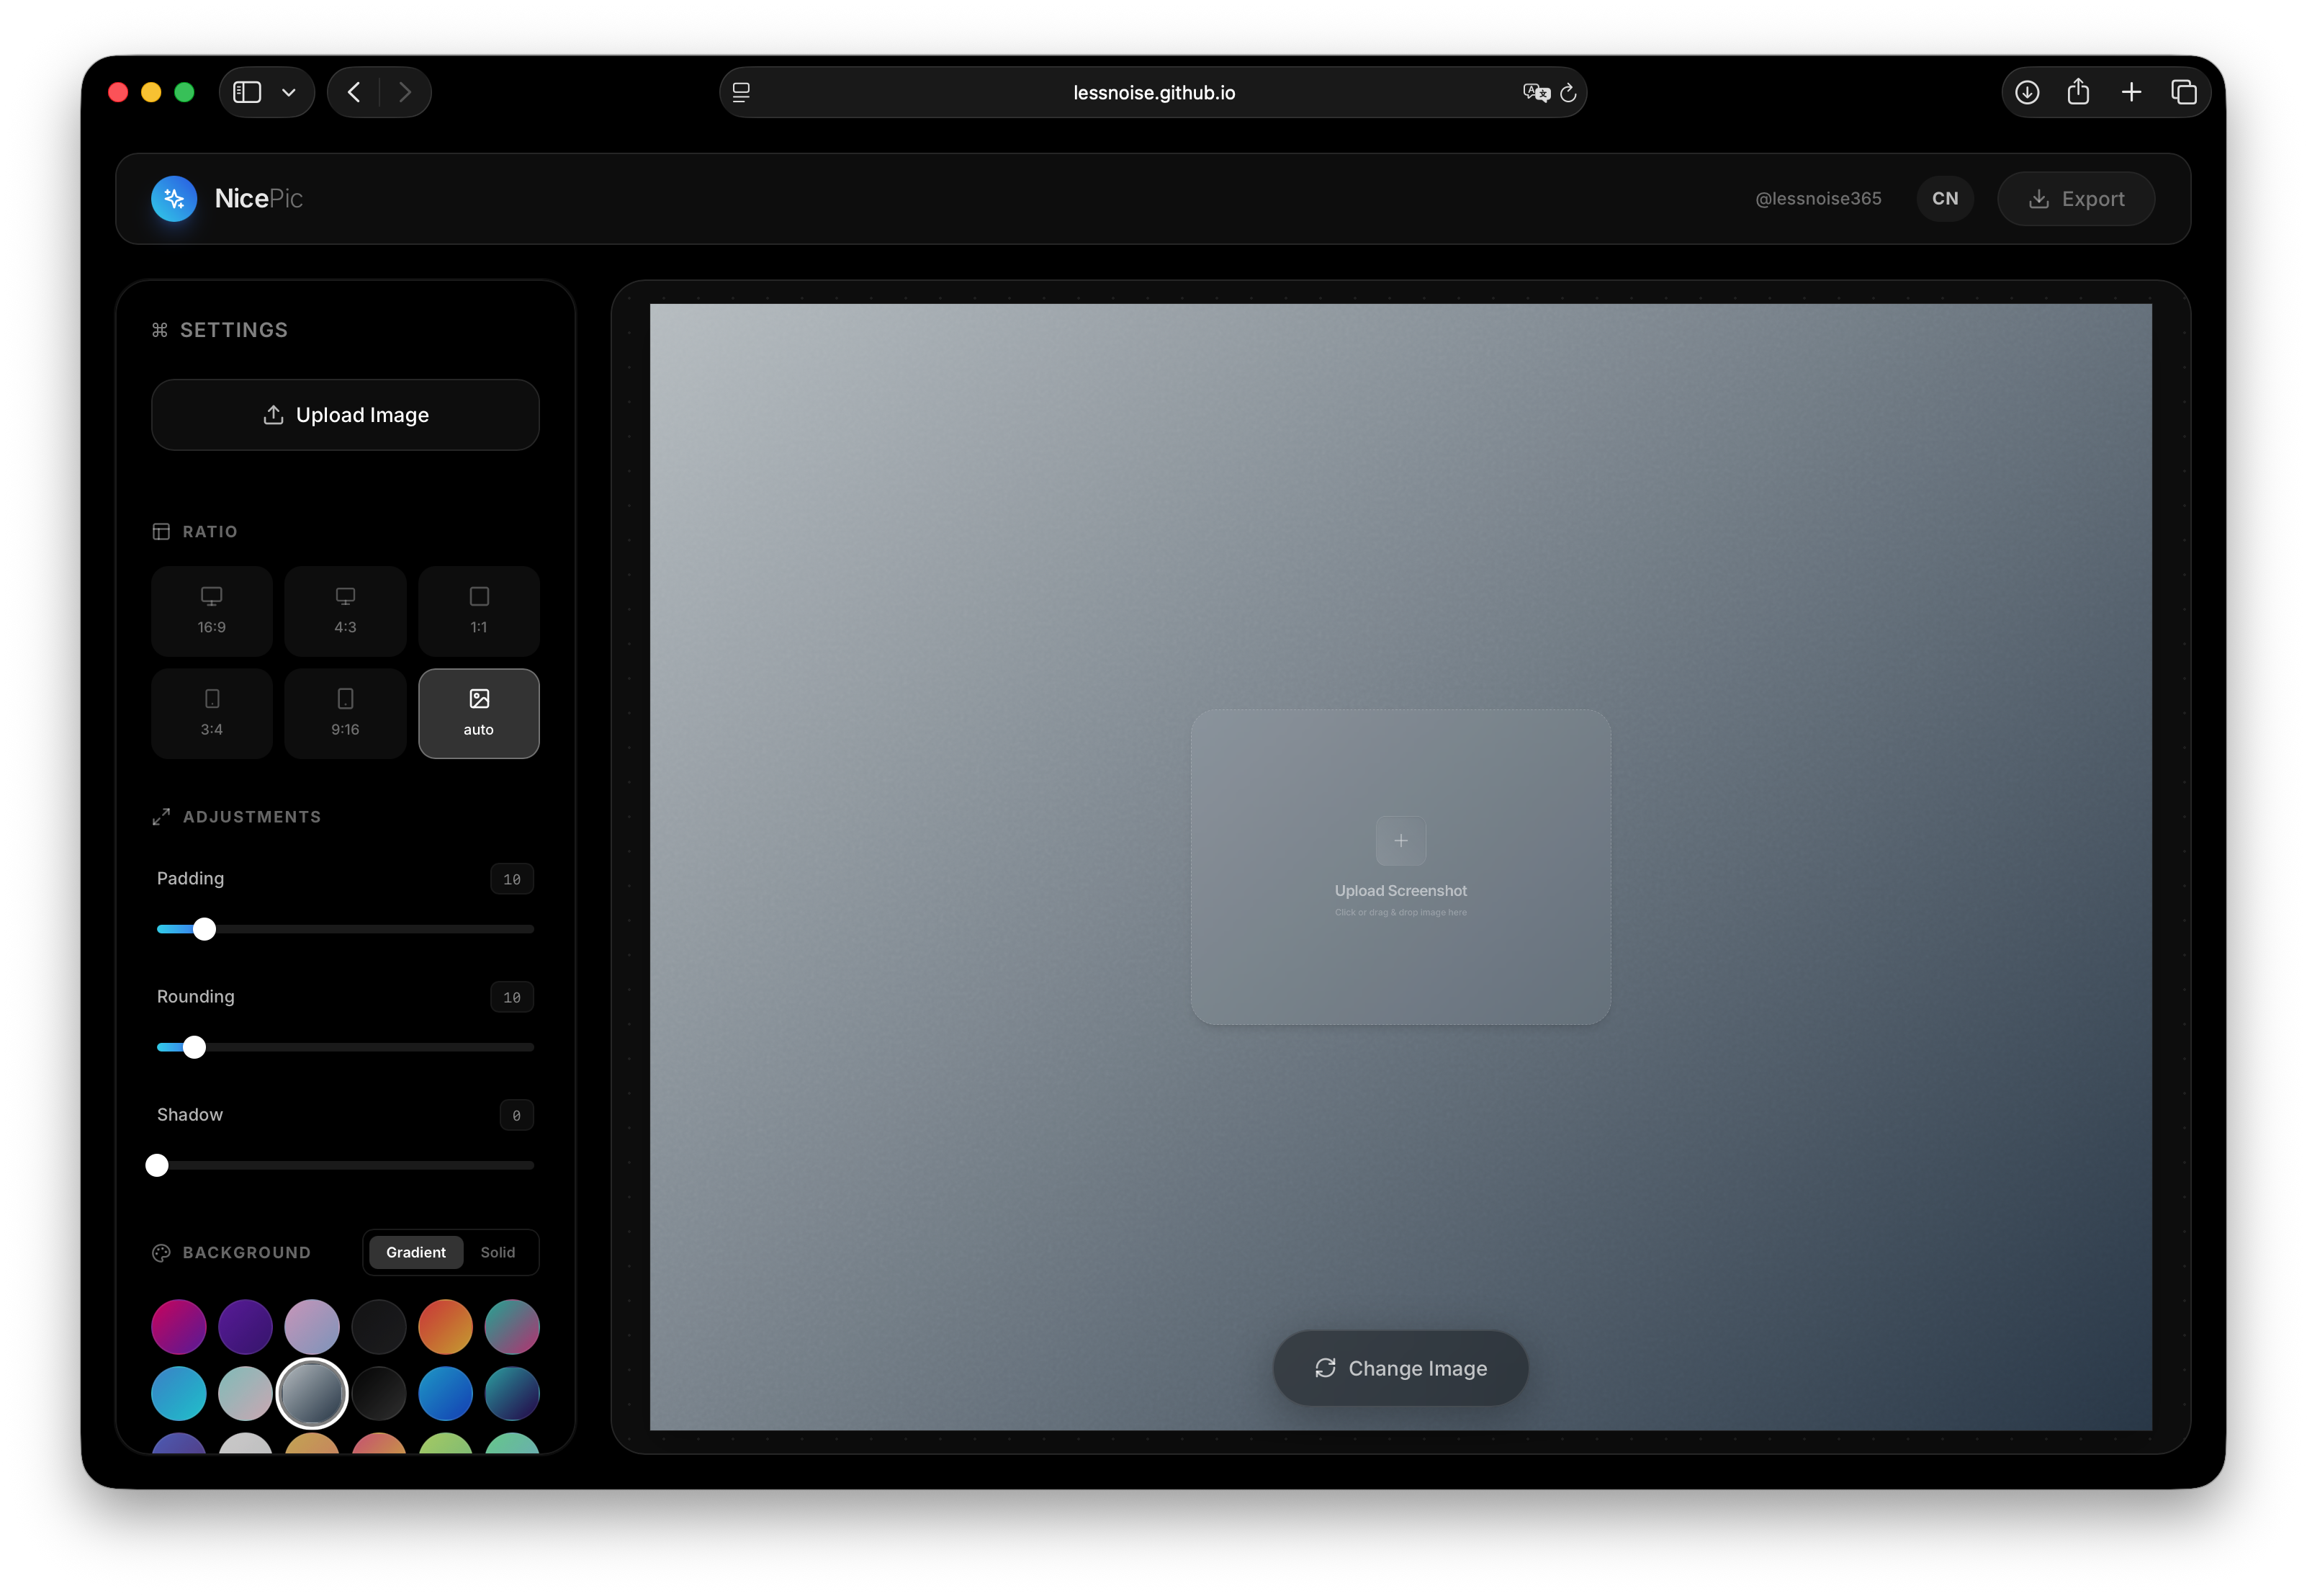The height and width of the screenshot is (1596, 2307).
Task: Click the plus icon in Upload Screenshot area
Action: coord(1400,840)
